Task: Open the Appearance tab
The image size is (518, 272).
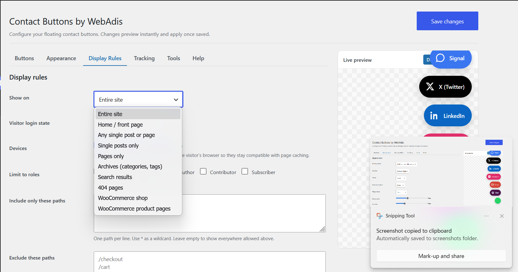Action: (x=61, y=58)
